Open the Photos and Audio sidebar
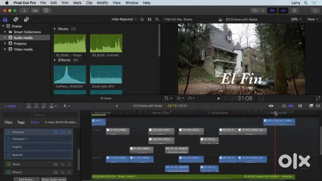The height and width of the screenshot is (181, 322). [x=16, y=19]
